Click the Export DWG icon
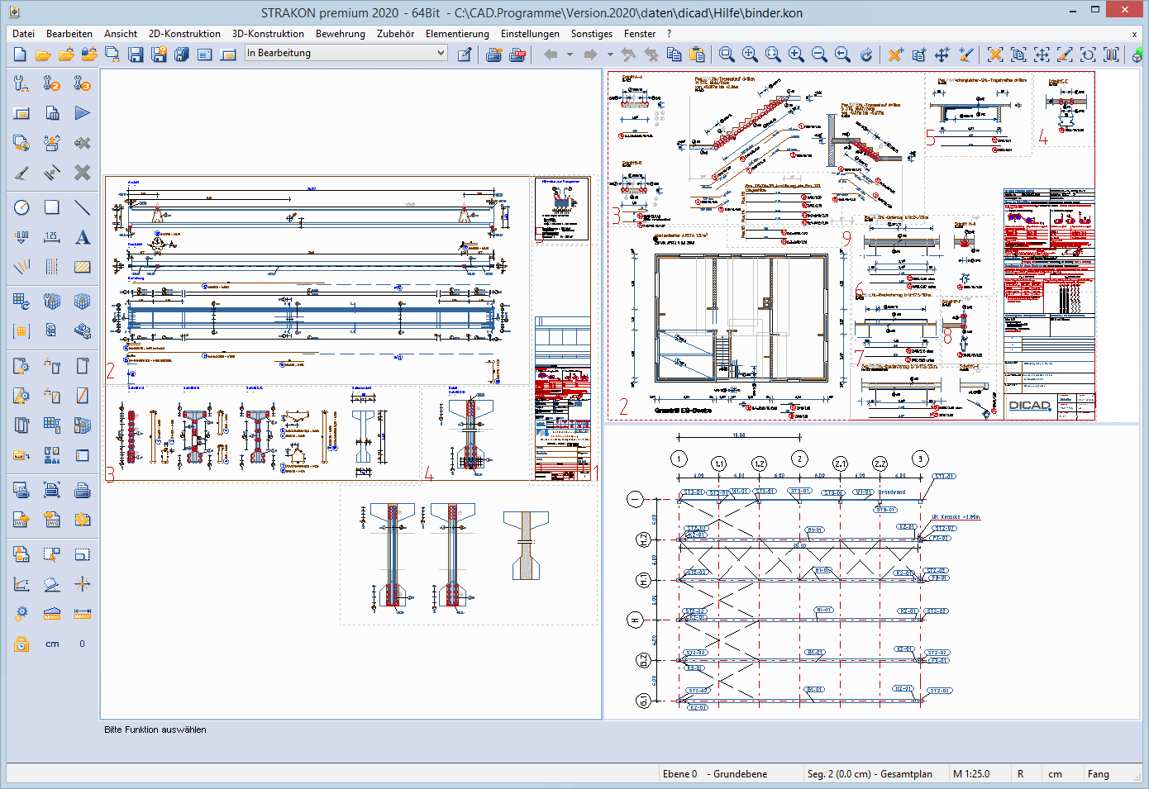 (x=21, y=519)
